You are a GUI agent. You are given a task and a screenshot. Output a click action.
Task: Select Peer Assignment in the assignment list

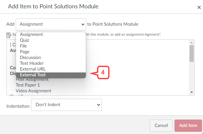point(32,79)
